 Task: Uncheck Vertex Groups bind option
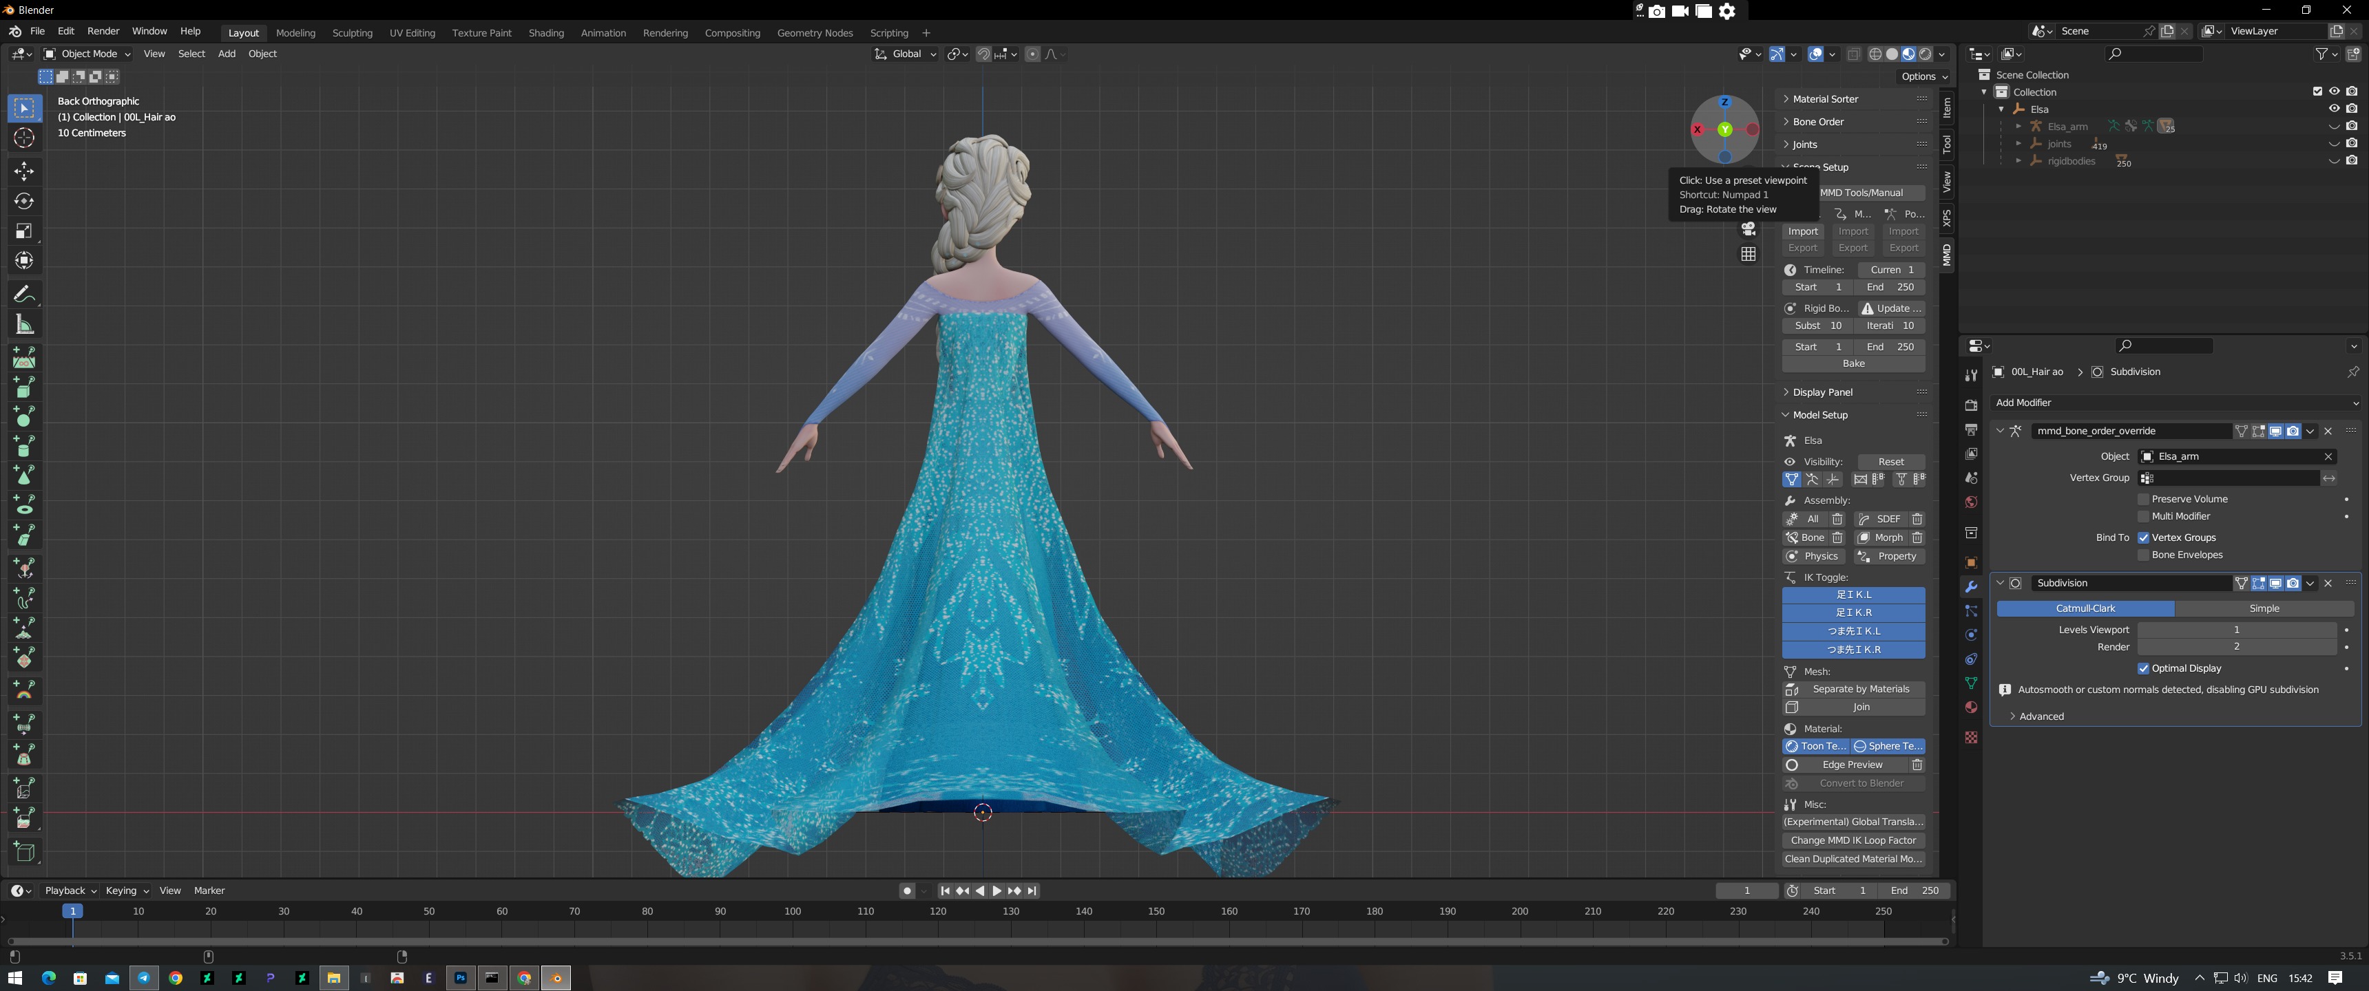2144,537
